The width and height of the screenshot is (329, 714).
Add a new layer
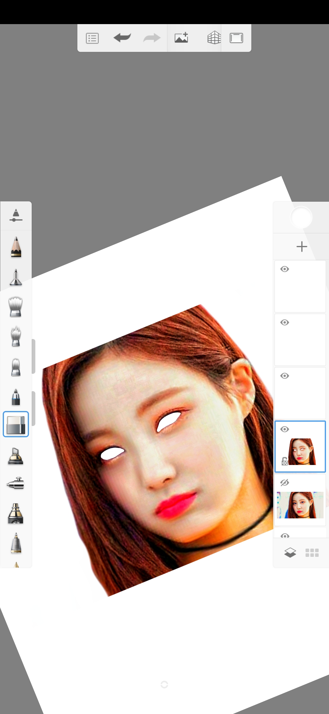[x=302, y=247]
